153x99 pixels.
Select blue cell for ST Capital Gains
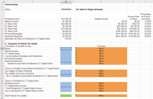pos(66,53)
